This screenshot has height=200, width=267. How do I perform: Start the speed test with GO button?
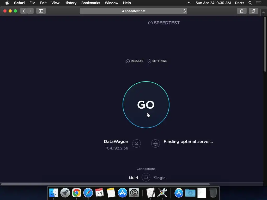(146, 105)
